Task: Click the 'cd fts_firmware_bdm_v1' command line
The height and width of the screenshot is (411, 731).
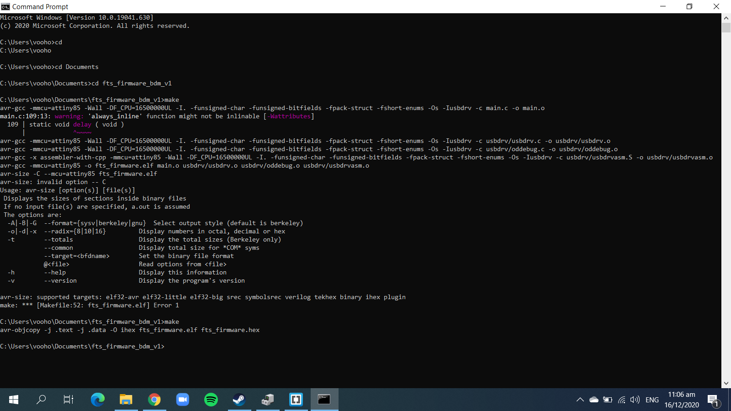Action: (132, 83)
